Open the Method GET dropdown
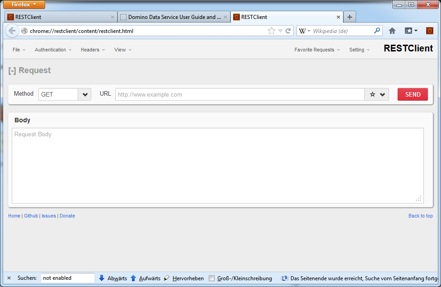The height and width of the screenshot is (287, 441). coord(84,95)
